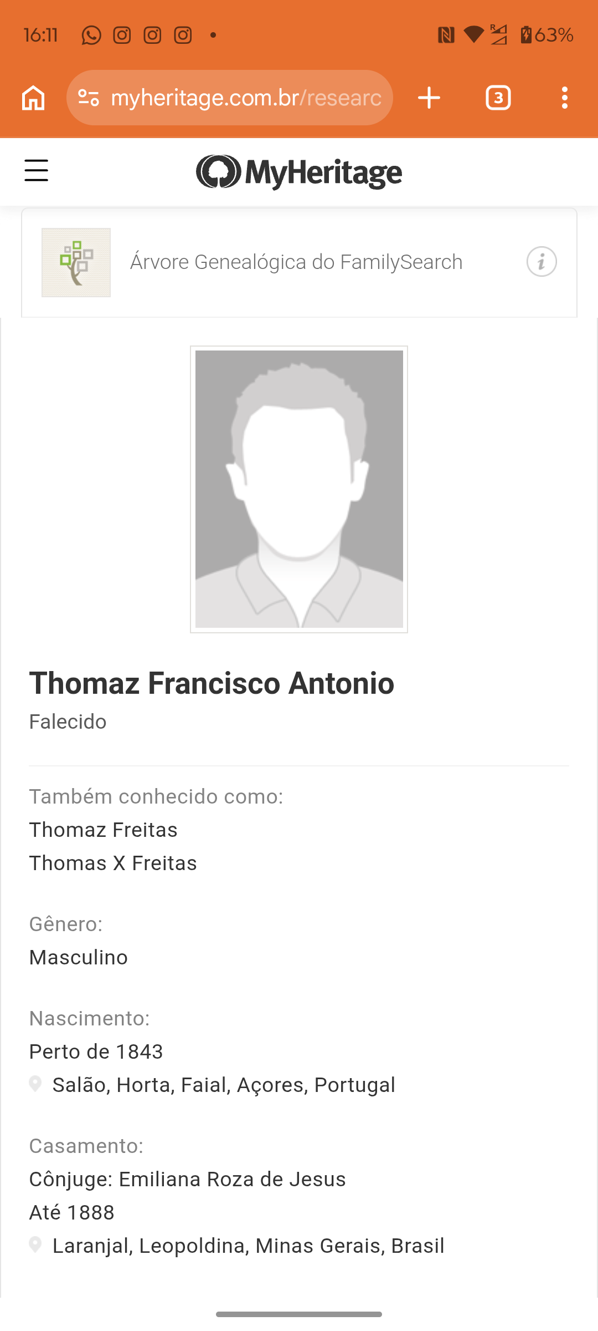The height and width of the screenshot is (1331, 598).
Task: Tap the battery status indicator
Action: [546, 35]
